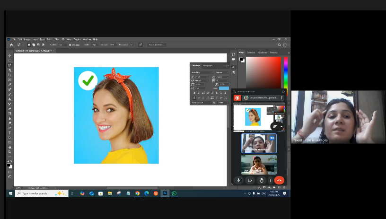386x219 pixels.
Task: Switch to the Paragraph tab
Action: coord(208,65)
